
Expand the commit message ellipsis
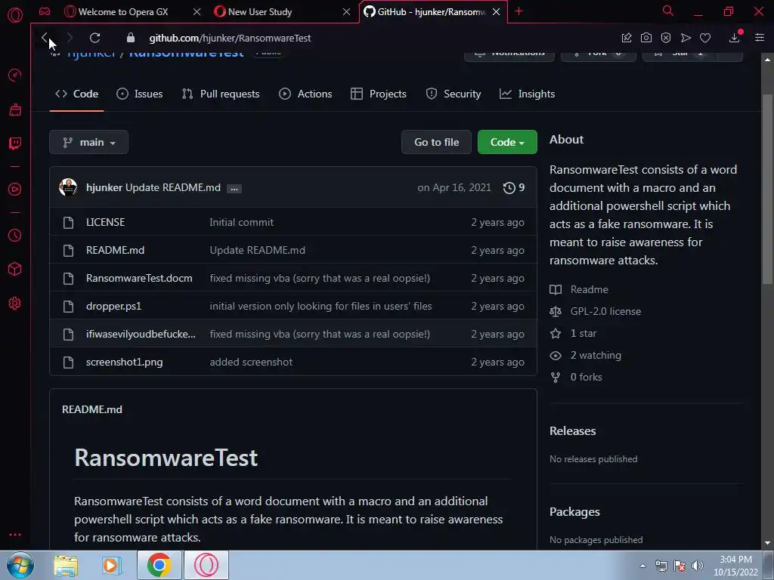tap(234, 188)
